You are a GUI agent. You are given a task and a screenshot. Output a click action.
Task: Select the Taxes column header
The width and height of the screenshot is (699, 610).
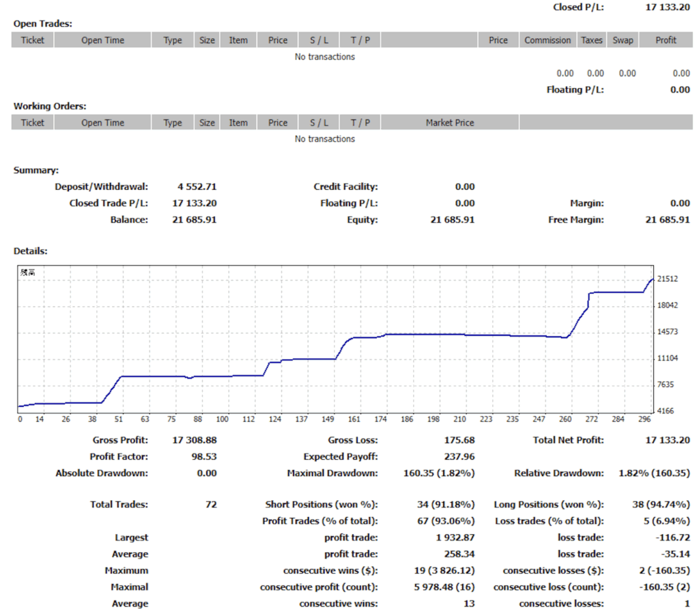[592, 40]
